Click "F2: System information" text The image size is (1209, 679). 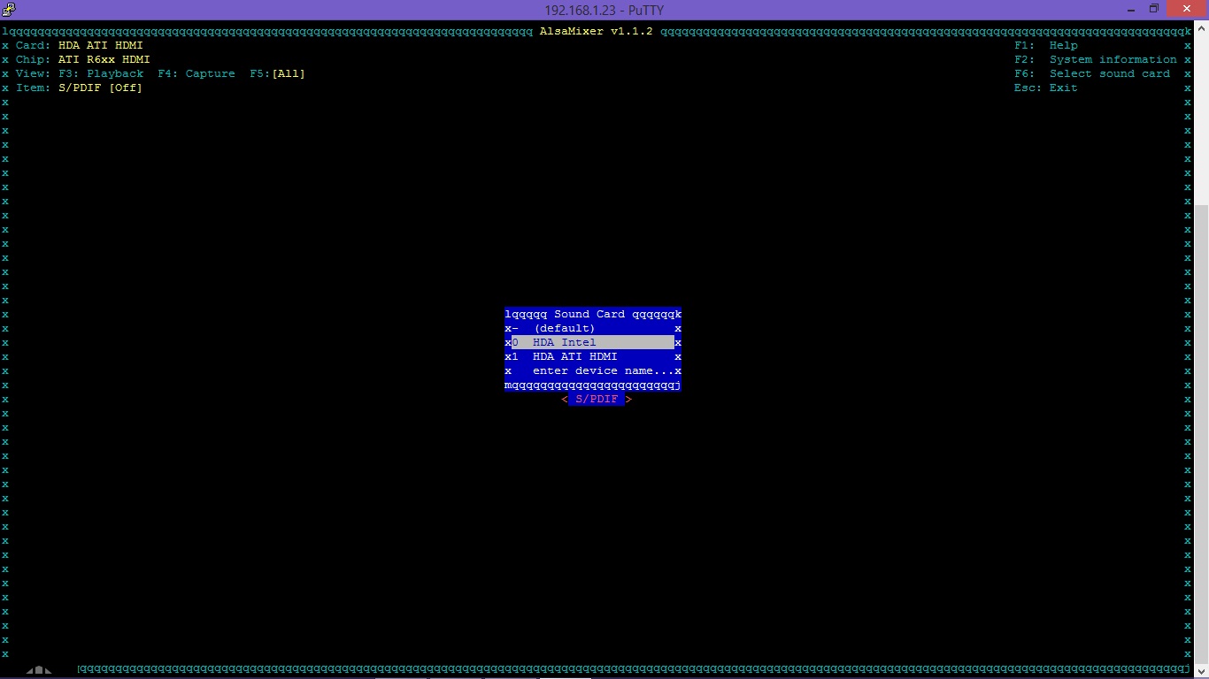click(x=1096, y=59)
